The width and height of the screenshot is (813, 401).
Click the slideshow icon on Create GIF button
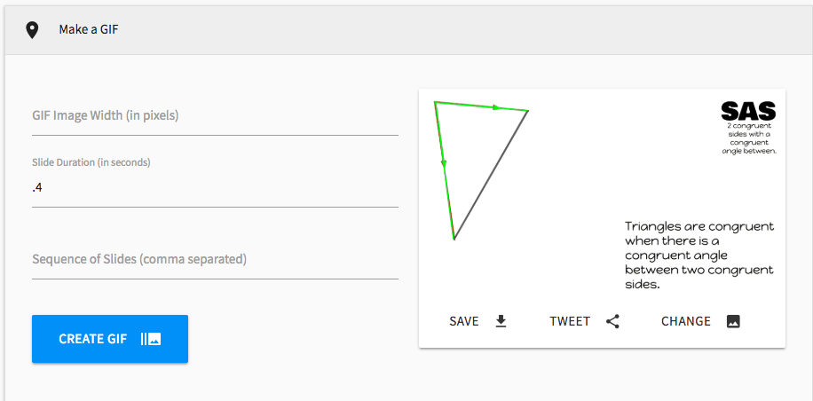(151, 339)
